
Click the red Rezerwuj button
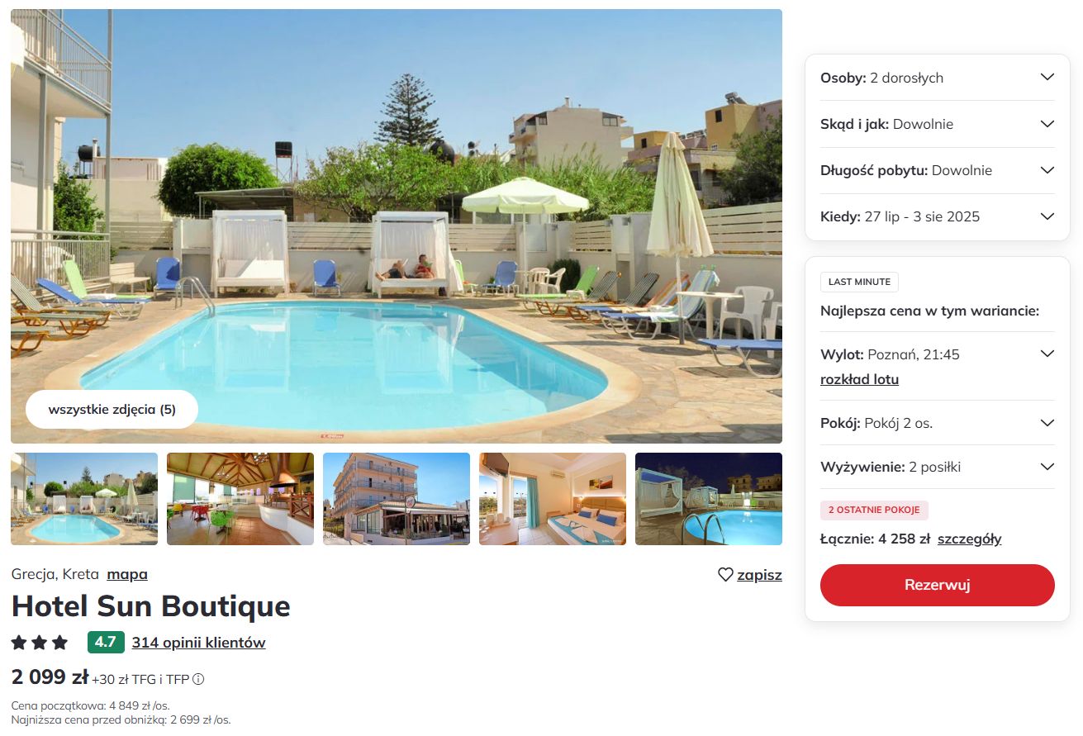[x=938, y=585]
